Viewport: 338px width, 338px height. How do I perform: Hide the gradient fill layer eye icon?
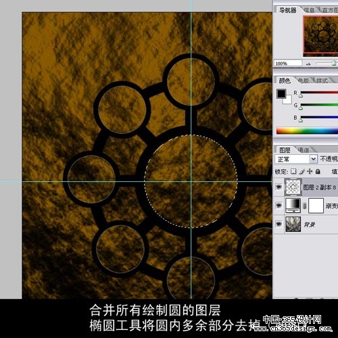[279, 206]
